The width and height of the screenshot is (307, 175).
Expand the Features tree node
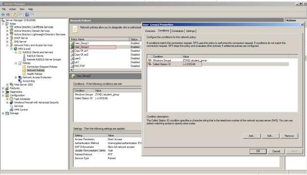pos(3,88)
